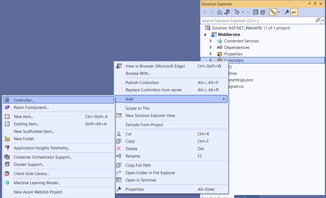Switch between solutions and folder views icon

[x=227, y=12]
